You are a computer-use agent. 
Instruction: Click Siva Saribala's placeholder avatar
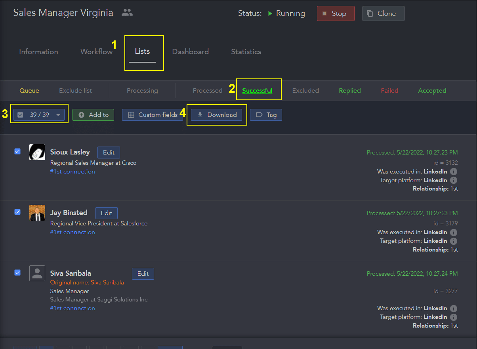[x=37, y=273]
